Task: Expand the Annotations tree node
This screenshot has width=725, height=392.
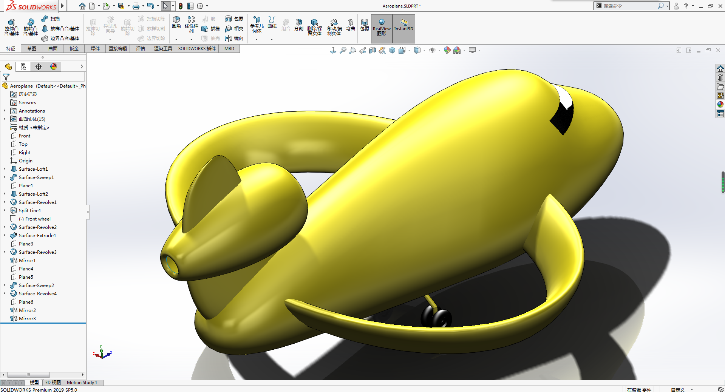Action: pyautogui.click(x=5, y=111)
